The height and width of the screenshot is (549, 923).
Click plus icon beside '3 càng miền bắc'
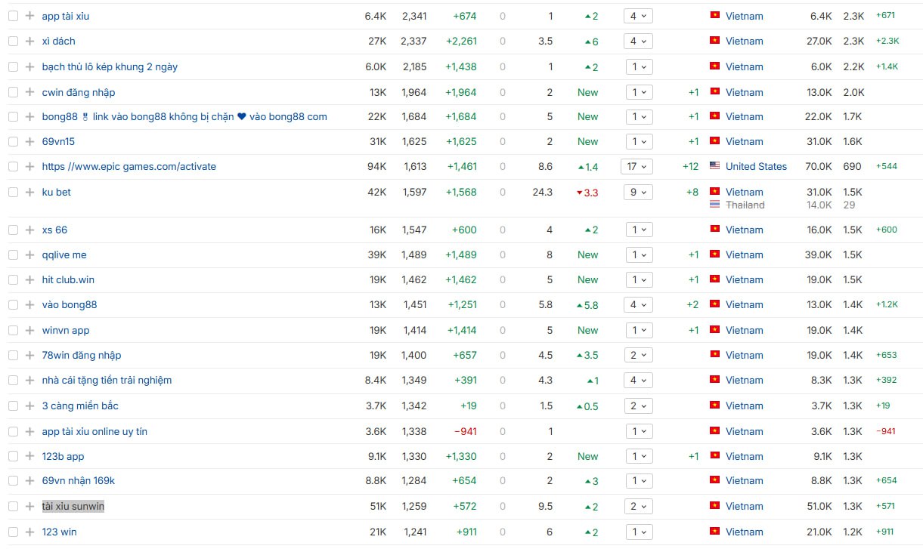(29, 406)
